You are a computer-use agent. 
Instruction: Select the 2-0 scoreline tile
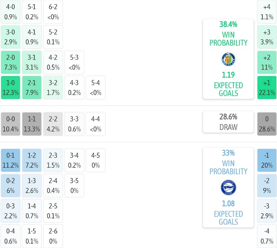(10, 62)
